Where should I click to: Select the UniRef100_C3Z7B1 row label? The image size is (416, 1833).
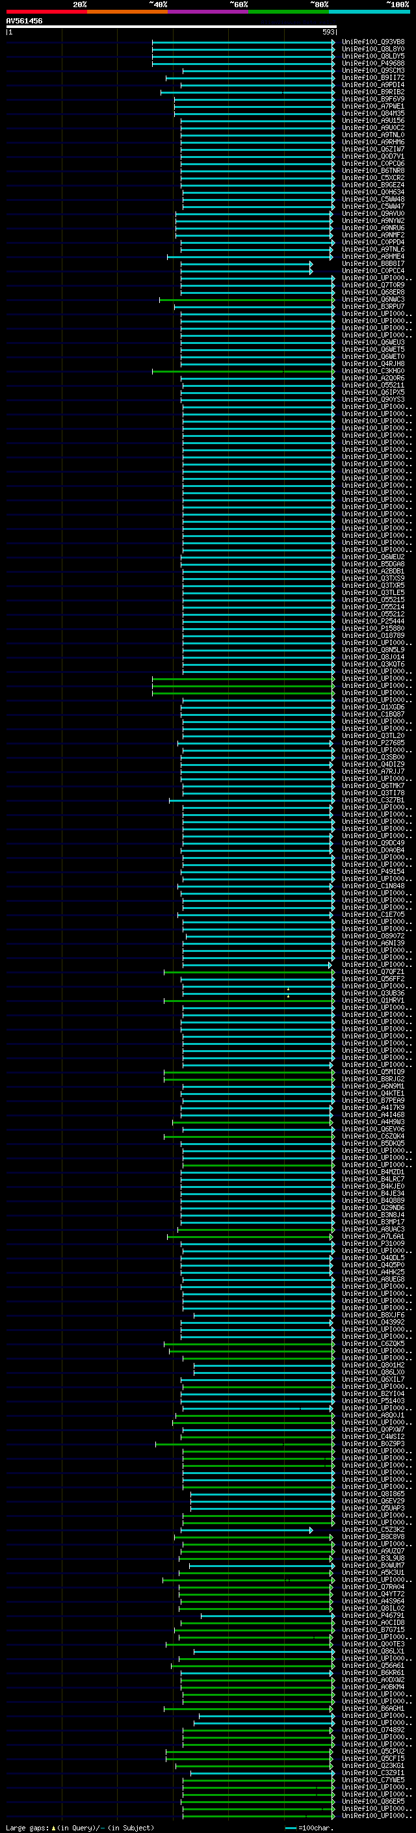[373, 800]
